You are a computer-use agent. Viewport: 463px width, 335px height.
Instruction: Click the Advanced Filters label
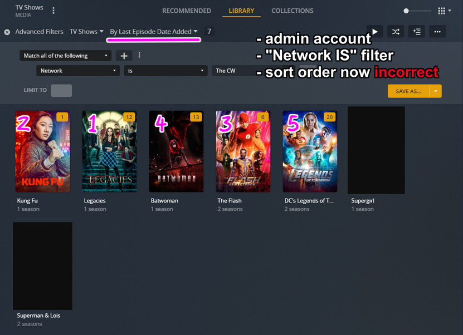[39, 32]
